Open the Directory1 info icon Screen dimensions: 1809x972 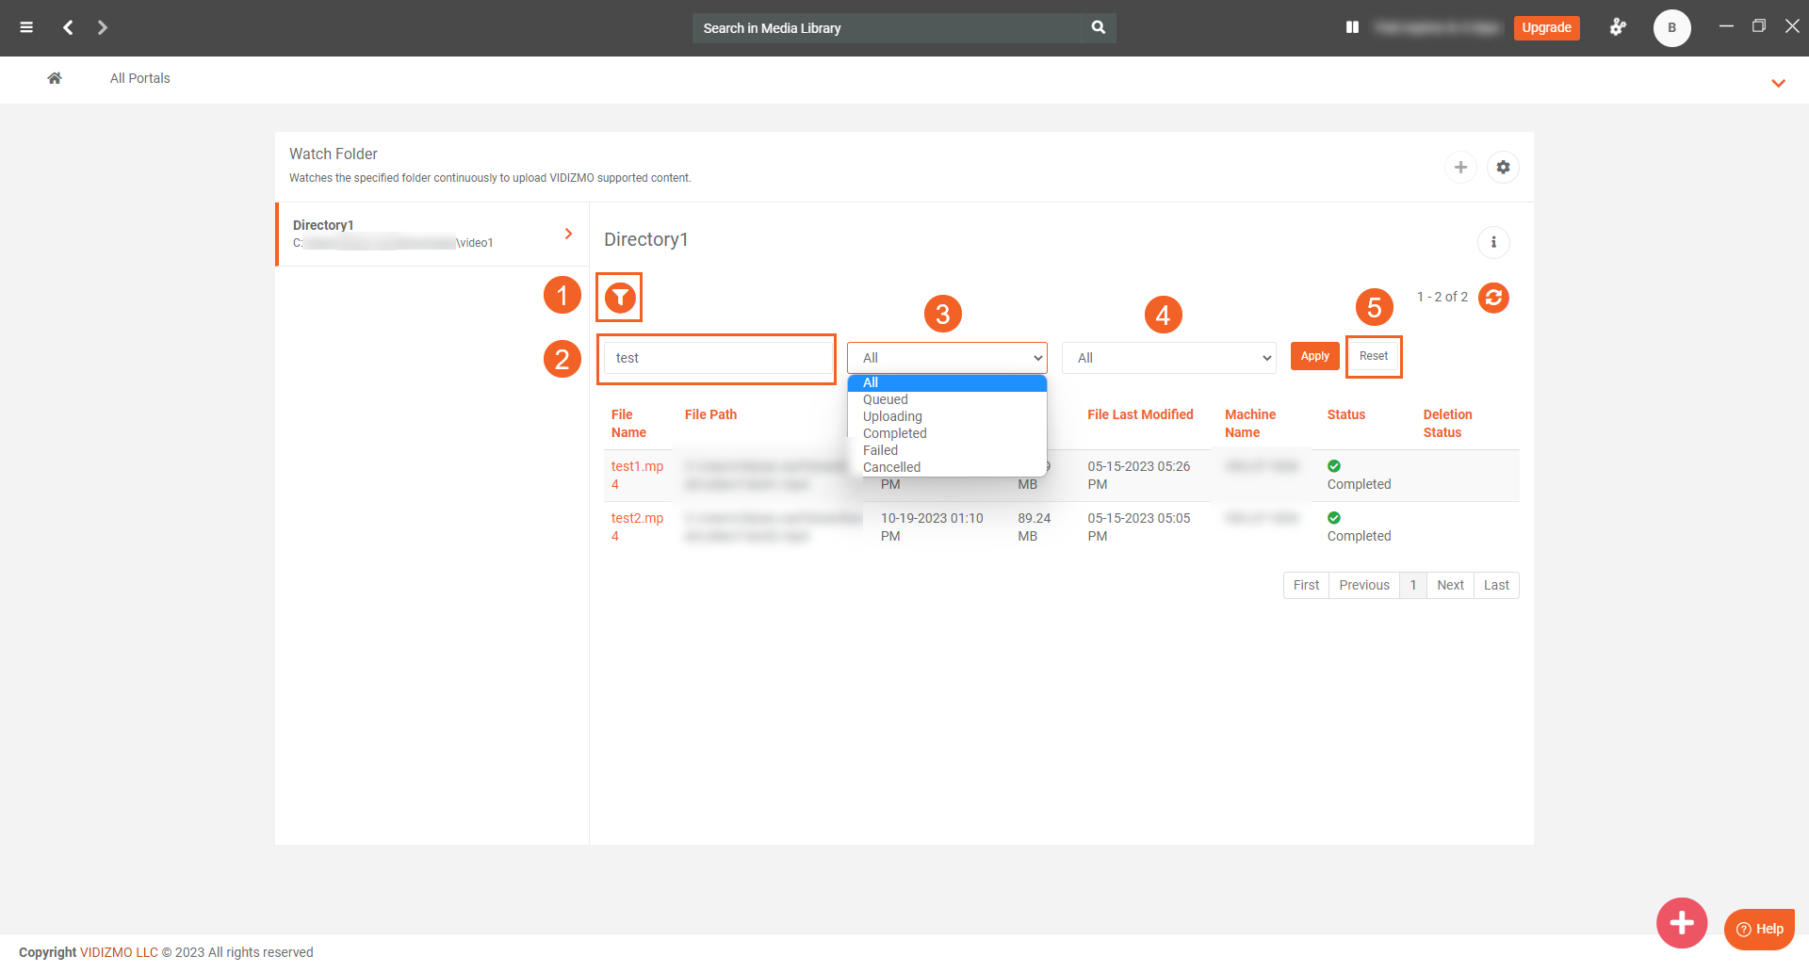tap(1493, 243)
